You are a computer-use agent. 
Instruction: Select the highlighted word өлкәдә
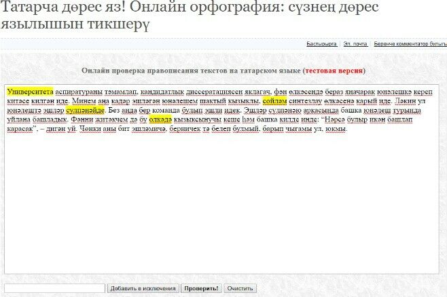[160, 119]
